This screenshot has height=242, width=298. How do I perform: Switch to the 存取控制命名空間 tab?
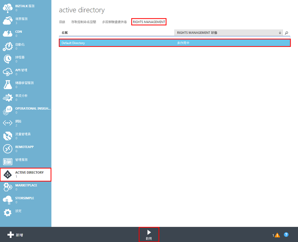point(84,22)
